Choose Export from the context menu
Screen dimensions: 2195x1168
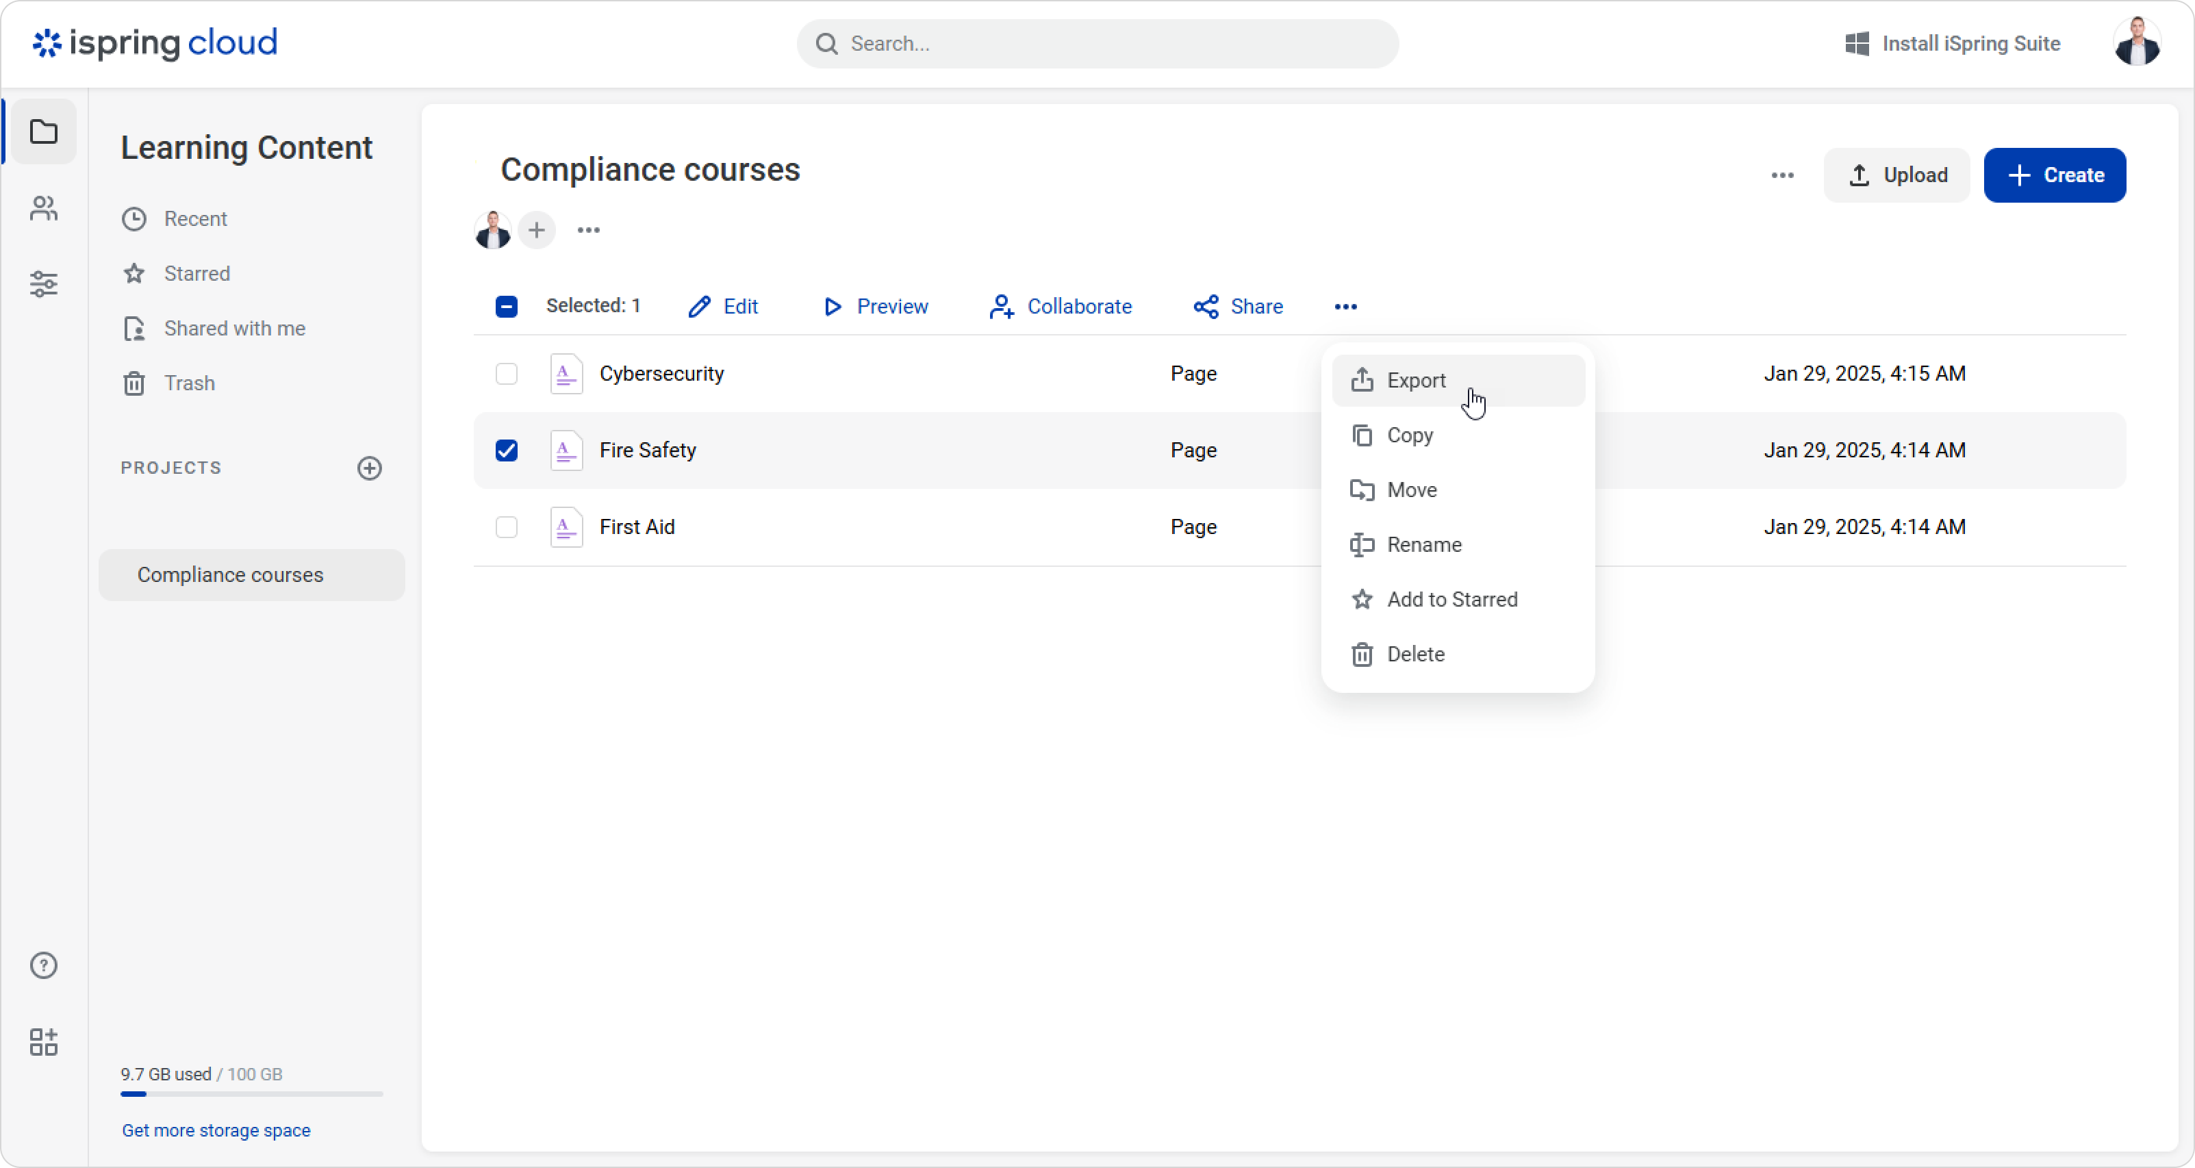(x=1415, y=381)
